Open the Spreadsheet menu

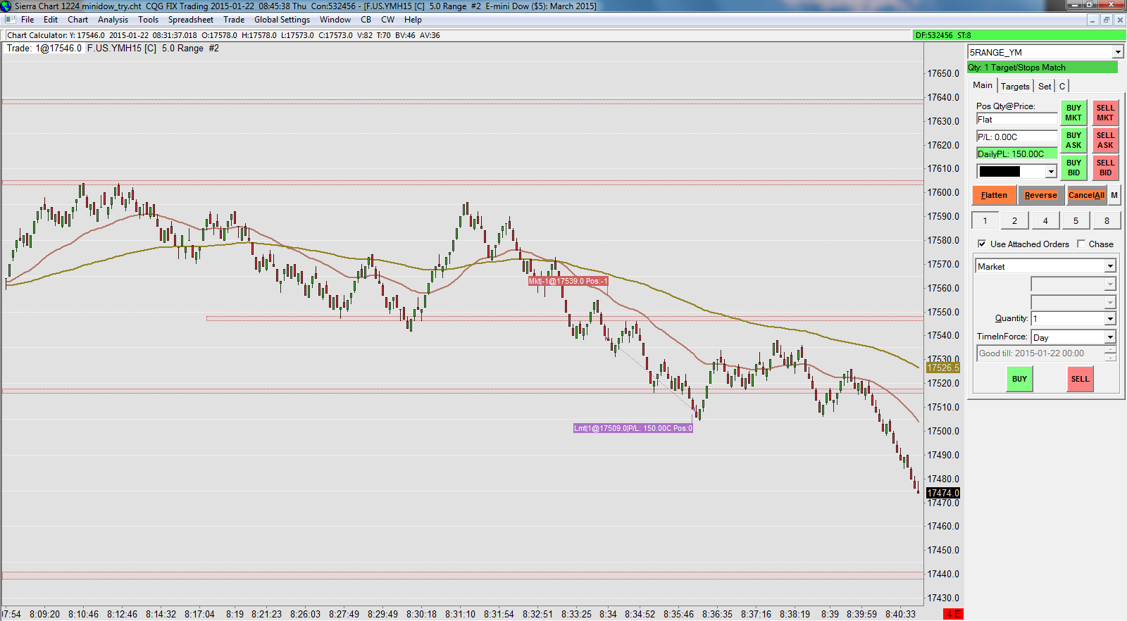(190, 20)
